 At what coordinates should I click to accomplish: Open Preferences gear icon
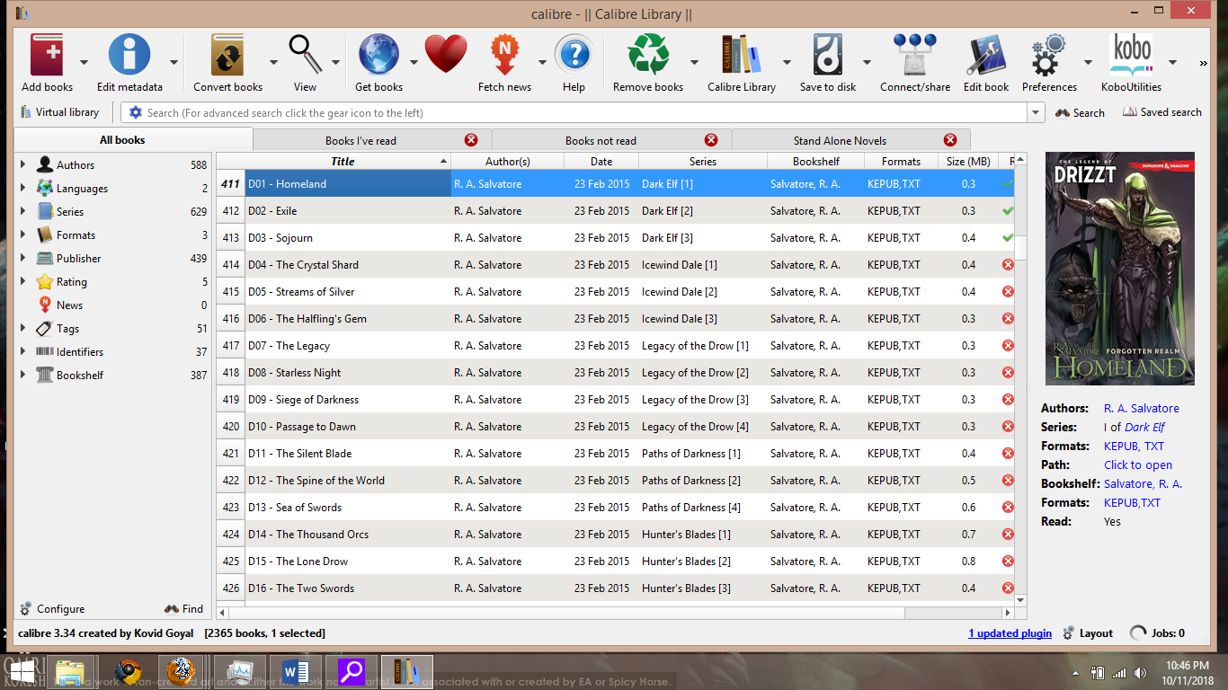[x=1049, y=55]
